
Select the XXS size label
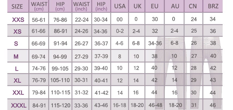18,20
